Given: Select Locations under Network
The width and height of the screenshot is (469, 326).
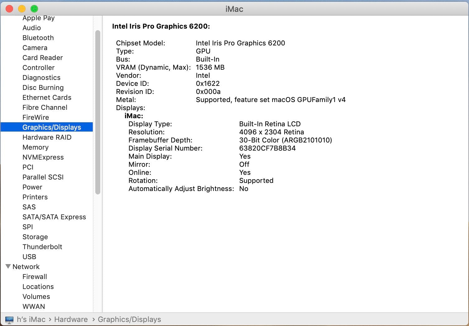Looking at the screenshot, I should 38,286.
